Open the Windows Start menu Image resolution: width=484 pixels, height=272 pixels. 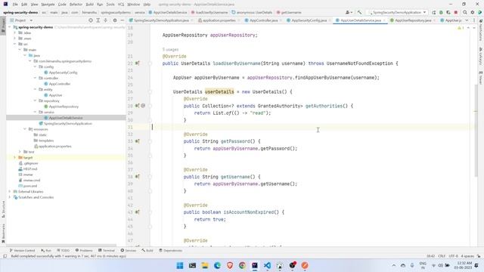[180, 265]
